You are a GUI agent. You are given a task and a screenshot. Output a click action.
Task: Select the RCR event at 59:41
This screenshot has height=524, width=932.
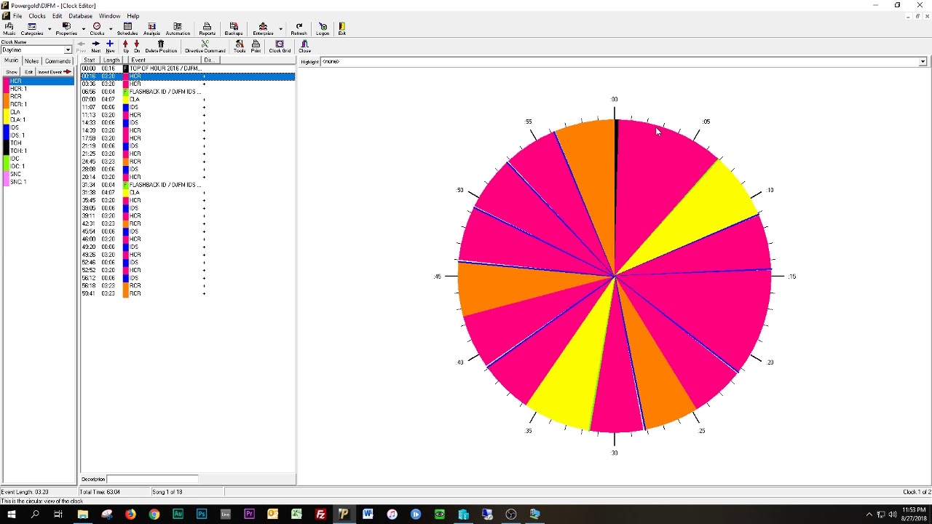[187, 293]
